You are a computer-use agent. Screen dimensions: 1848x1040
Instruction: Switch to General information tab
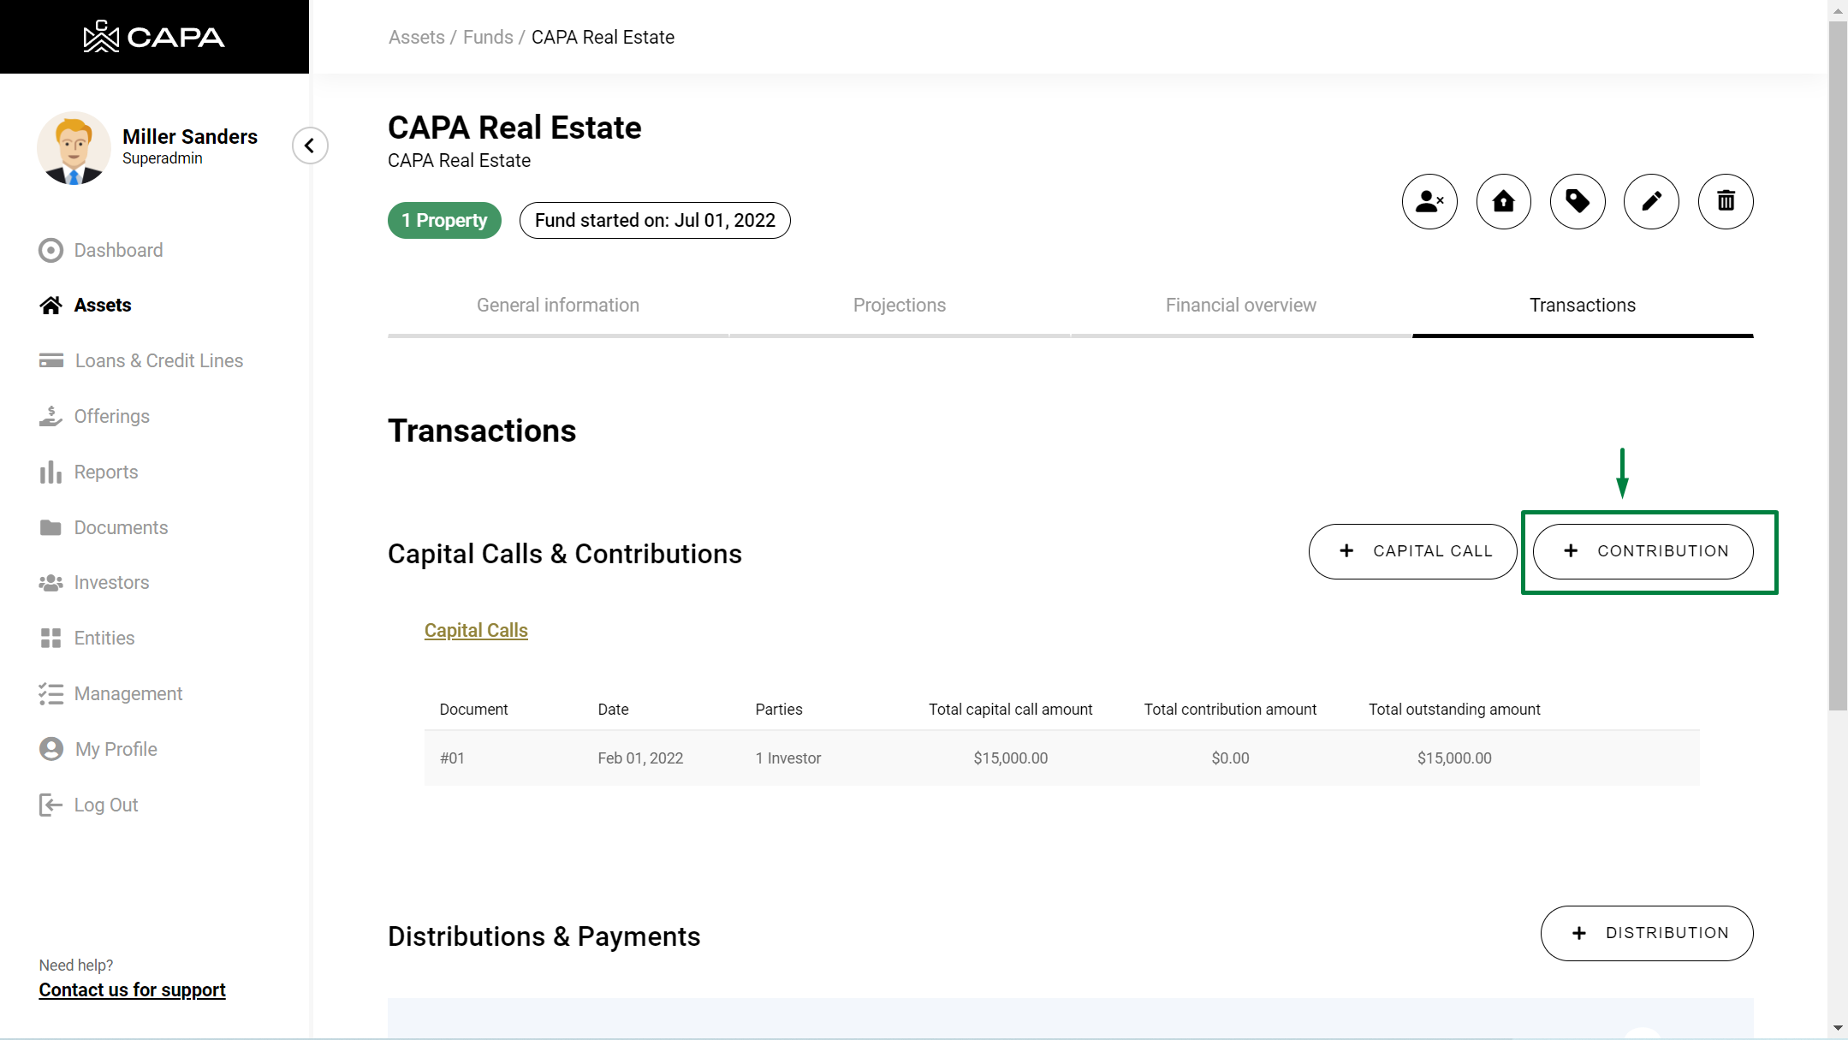pyautogui.click(x=557, y=306)
